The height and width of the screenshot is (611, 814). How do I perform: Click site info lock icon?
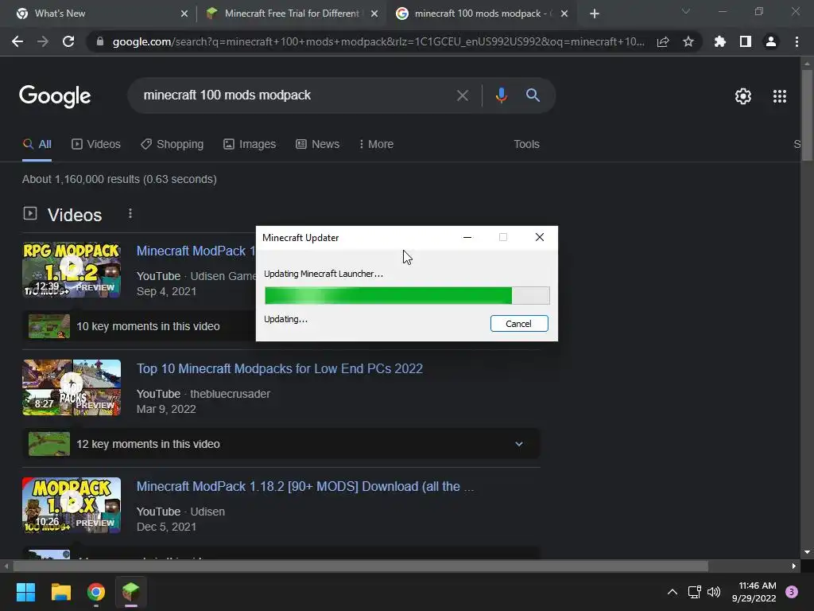click(100, 41)
